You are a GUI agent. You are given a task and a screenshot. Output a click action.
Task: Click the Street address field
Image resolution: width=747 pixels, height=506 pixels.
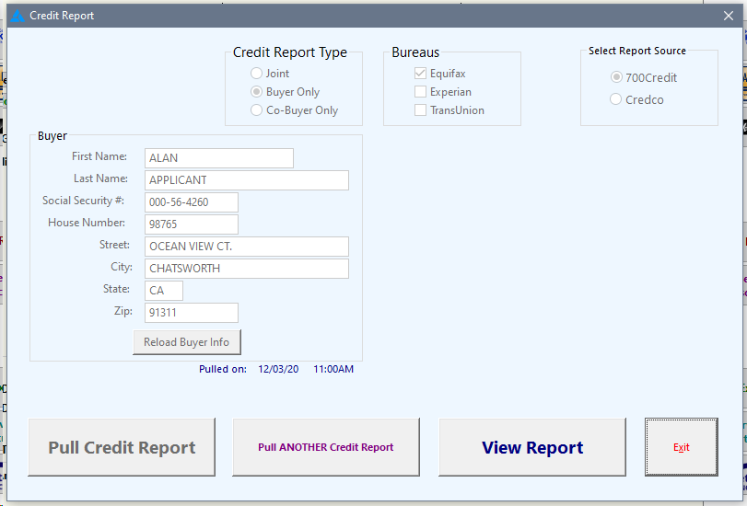coord(246,247)
